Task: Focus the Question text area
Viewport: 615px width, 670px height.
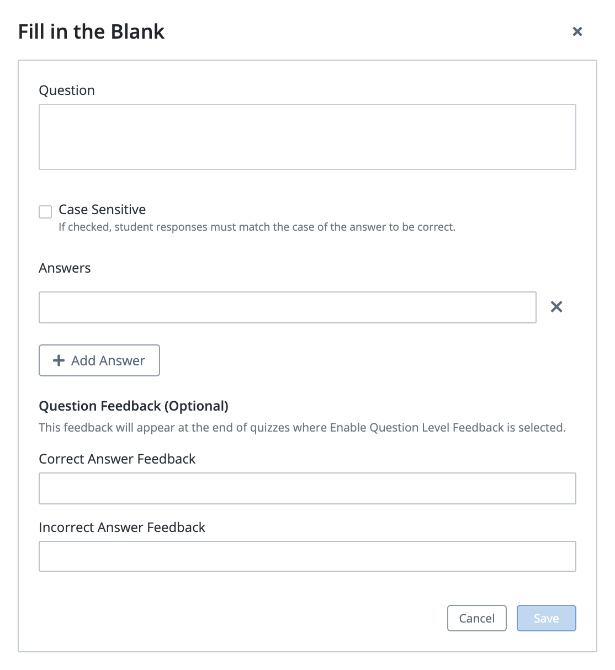Action: click(307, 136)
